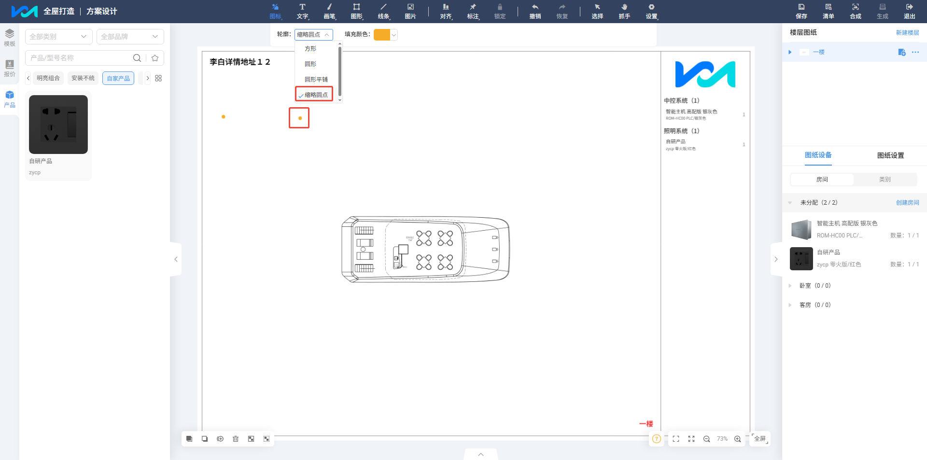Open the grid view of categories
The width and height of the screenshot is (927, 460).
[x=158, y=78]
